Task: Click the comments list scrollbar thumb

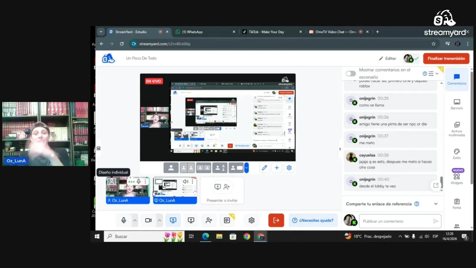Action: coord(441,183)
